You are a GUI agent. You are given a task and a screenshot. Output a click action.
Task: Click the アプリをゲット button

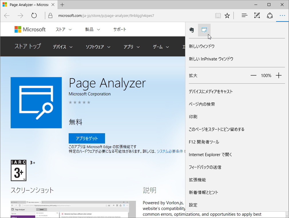(86, 138)
